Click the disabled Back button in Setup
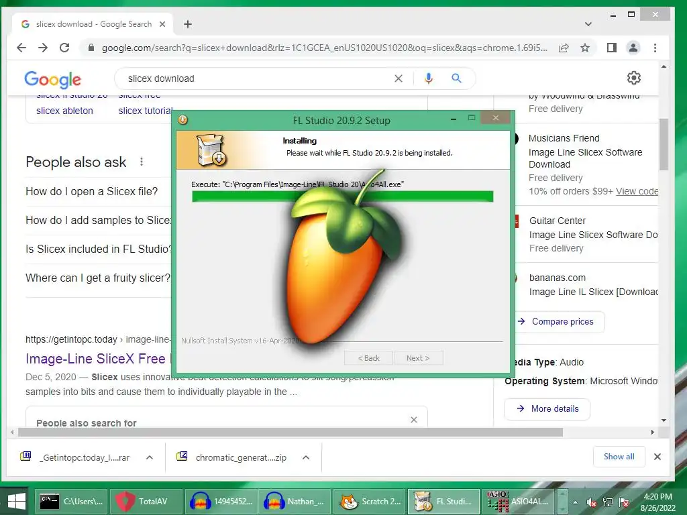The image size is (687, 515). (x=369, y=358)
